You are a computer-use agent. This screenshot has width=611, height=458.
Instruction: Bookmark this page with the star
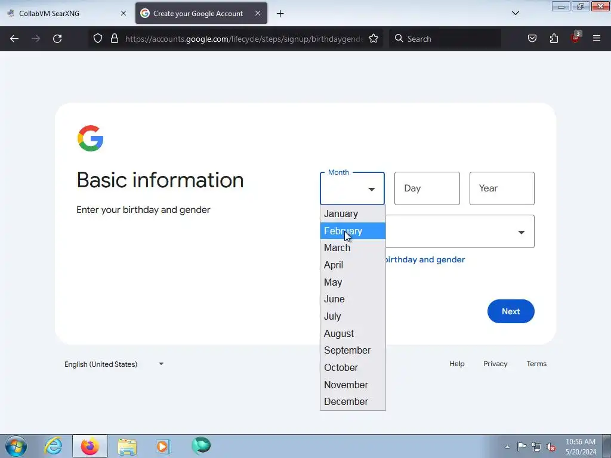tap(374, 38)
